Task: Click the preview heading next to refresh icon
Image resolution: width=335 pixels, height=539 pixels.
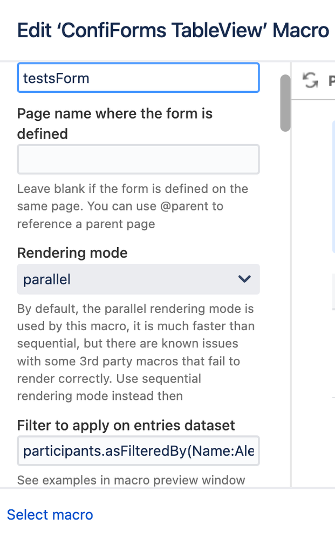Action: pos(331,81)
